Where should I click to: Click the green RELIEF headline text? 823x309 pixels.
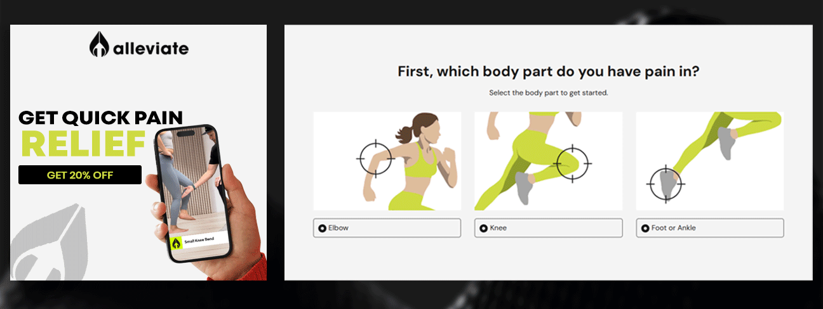coord(83,143)
